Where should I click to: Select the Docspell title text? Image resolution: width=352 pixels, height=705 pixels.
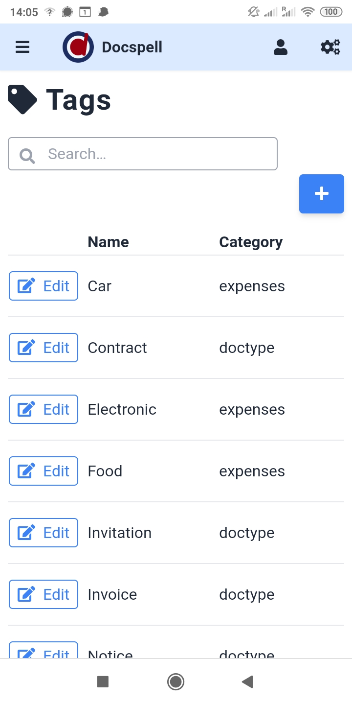coord(132,47)
